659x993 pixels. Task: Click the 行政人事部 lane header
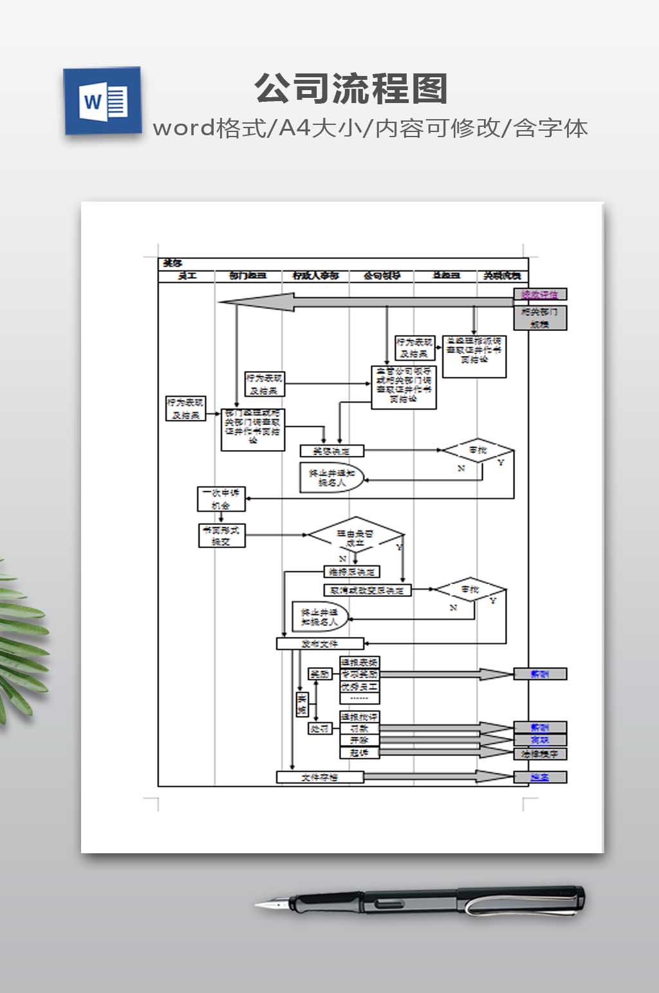point(315,276)
